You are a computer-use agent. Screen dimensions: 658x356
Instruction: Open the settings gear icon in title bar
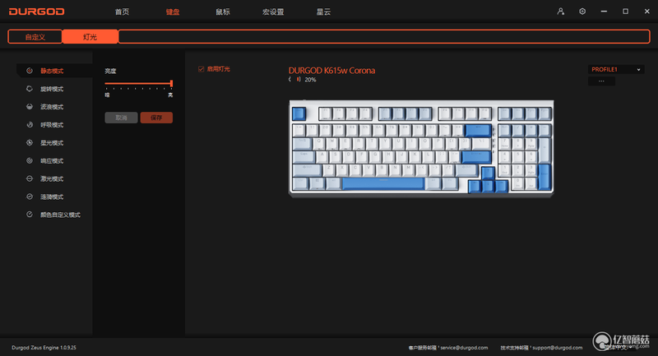(582, 12)
